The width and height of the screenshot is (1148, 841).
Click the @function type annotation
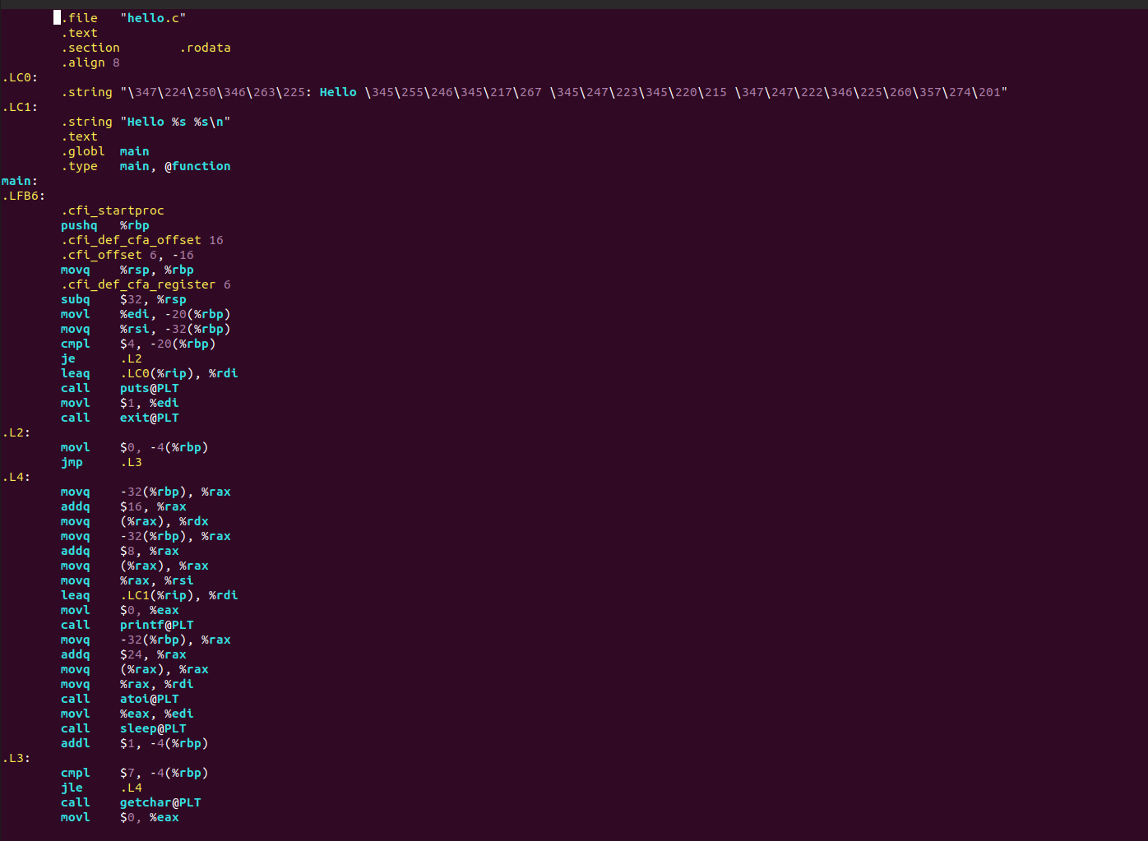(x=197, y=166)
